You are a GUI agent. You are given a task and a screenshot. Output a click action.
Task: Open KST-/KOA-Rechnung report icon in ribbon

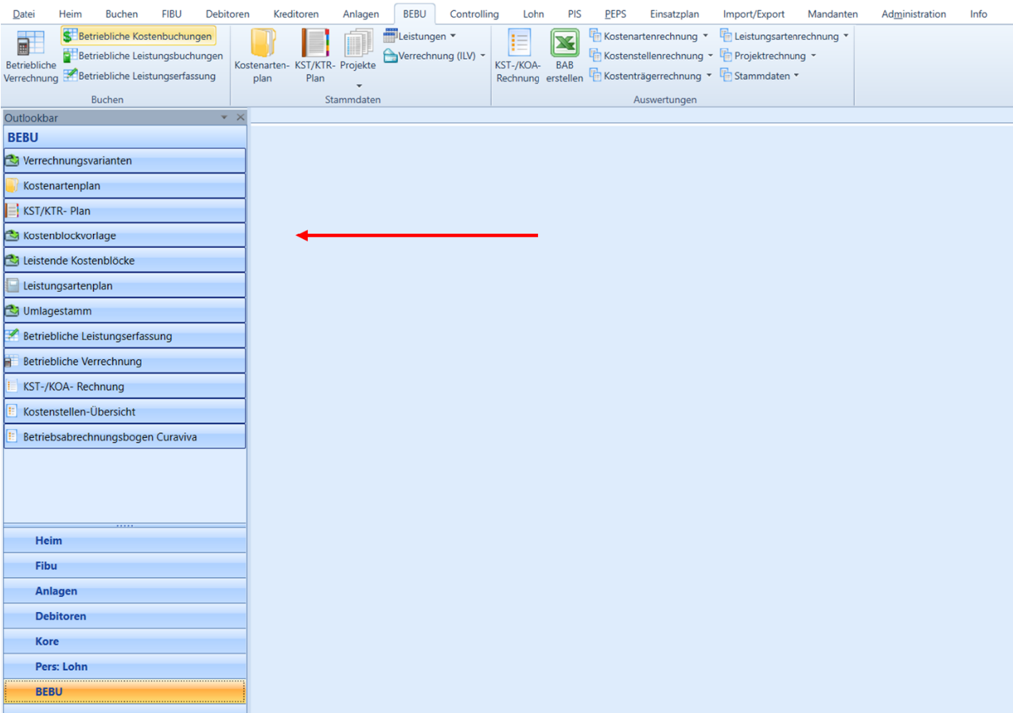[x=518, y=43]
